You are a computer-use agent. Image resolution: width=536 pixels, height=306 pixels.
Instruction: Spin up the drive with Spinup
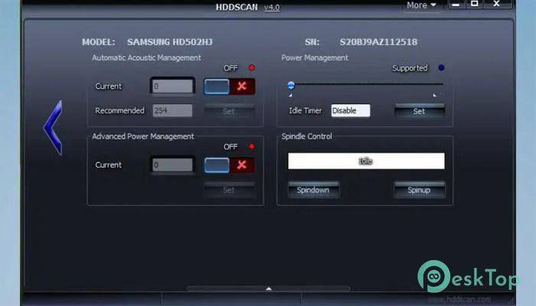click(x=419, y=190)
